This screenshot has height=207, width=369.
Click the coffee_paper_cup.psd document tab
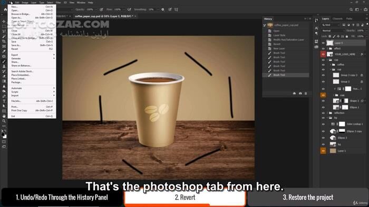pyautogui.click(x=104, y=16)
